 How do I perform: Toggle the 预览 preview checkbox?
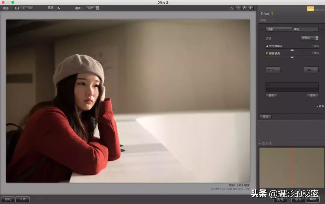tap(59, 8)
